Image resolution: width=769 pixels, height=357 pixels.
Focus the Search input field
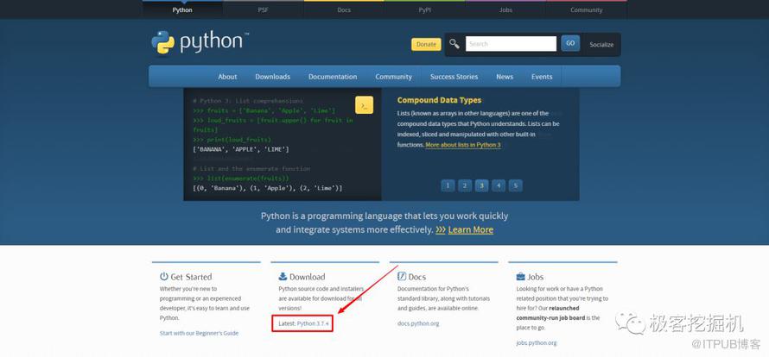pyautogui.click(x=511, y=44)
